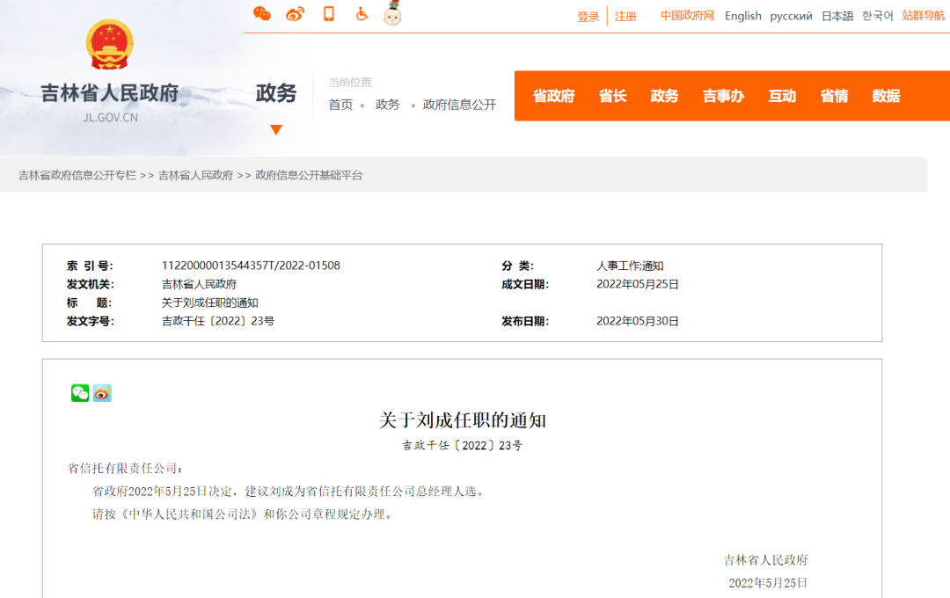
Task: Open the 站群导航 site group link
Action: coord(924,16)
